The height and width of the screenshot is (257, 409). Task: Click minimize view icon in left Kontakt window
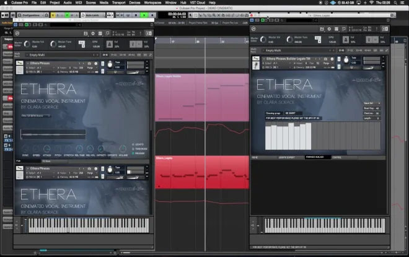tap(107, 33)
